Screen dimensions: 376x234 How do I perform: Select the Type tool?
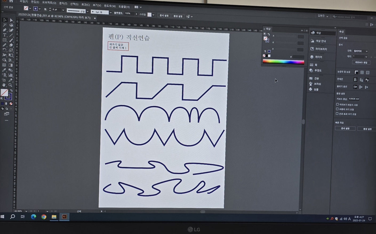pyautogui.click(x=5, y=35)
